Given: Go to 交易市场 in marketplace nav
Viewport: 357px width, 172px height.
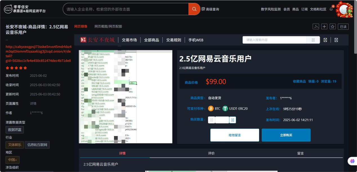Looking at the screenshot, I should (x=129, y=40).
